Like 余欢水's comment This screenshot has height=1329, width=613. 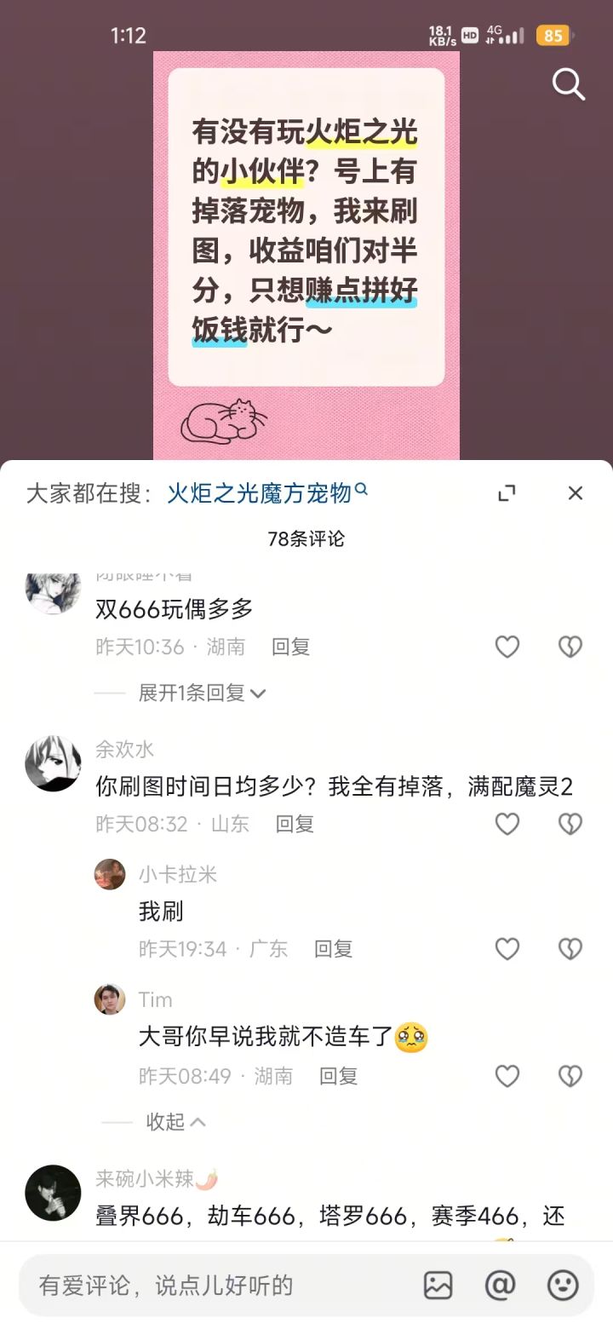coord(507,824)
